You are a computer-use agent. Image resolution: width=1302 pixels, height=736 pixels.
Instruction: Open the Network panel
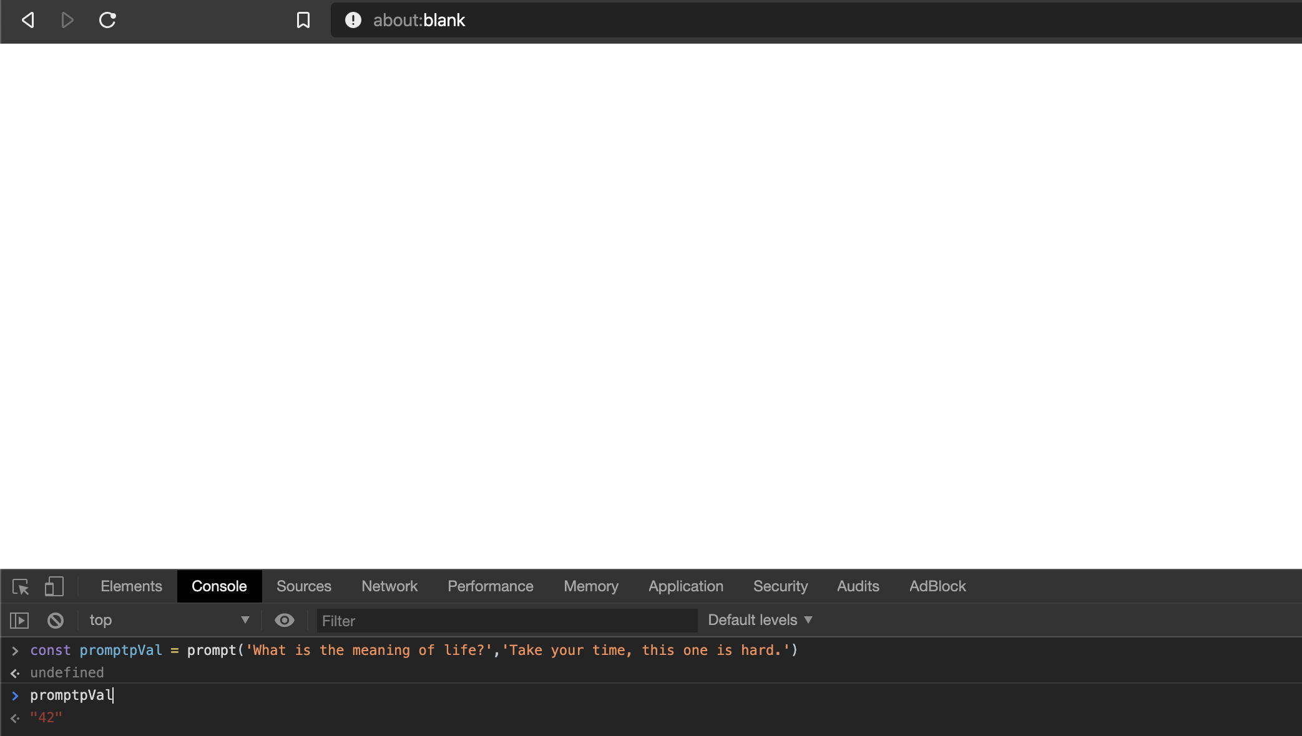389,586
